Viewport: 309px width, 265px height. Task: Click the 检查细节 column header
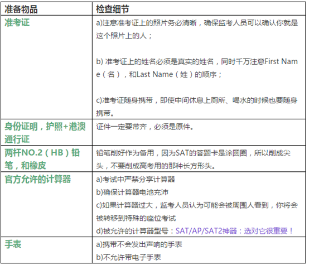[113, 9]
